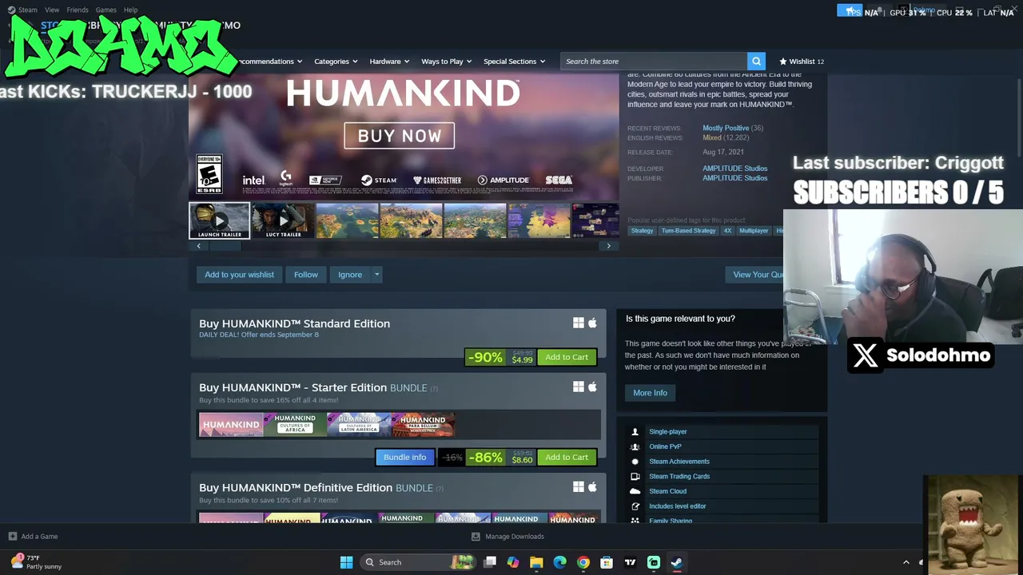Image resolution: width=1023 pixels, height=575 pixels.
Task: Open the Help menu
Action: pyautogui.click(x=130, y=10)
